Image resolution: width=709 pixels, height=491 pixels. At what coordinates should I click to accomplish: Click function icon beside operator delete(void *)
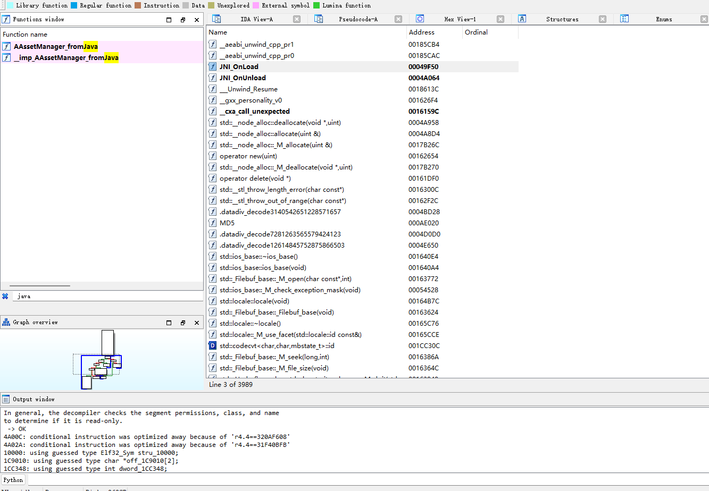(x=212, y=178)
